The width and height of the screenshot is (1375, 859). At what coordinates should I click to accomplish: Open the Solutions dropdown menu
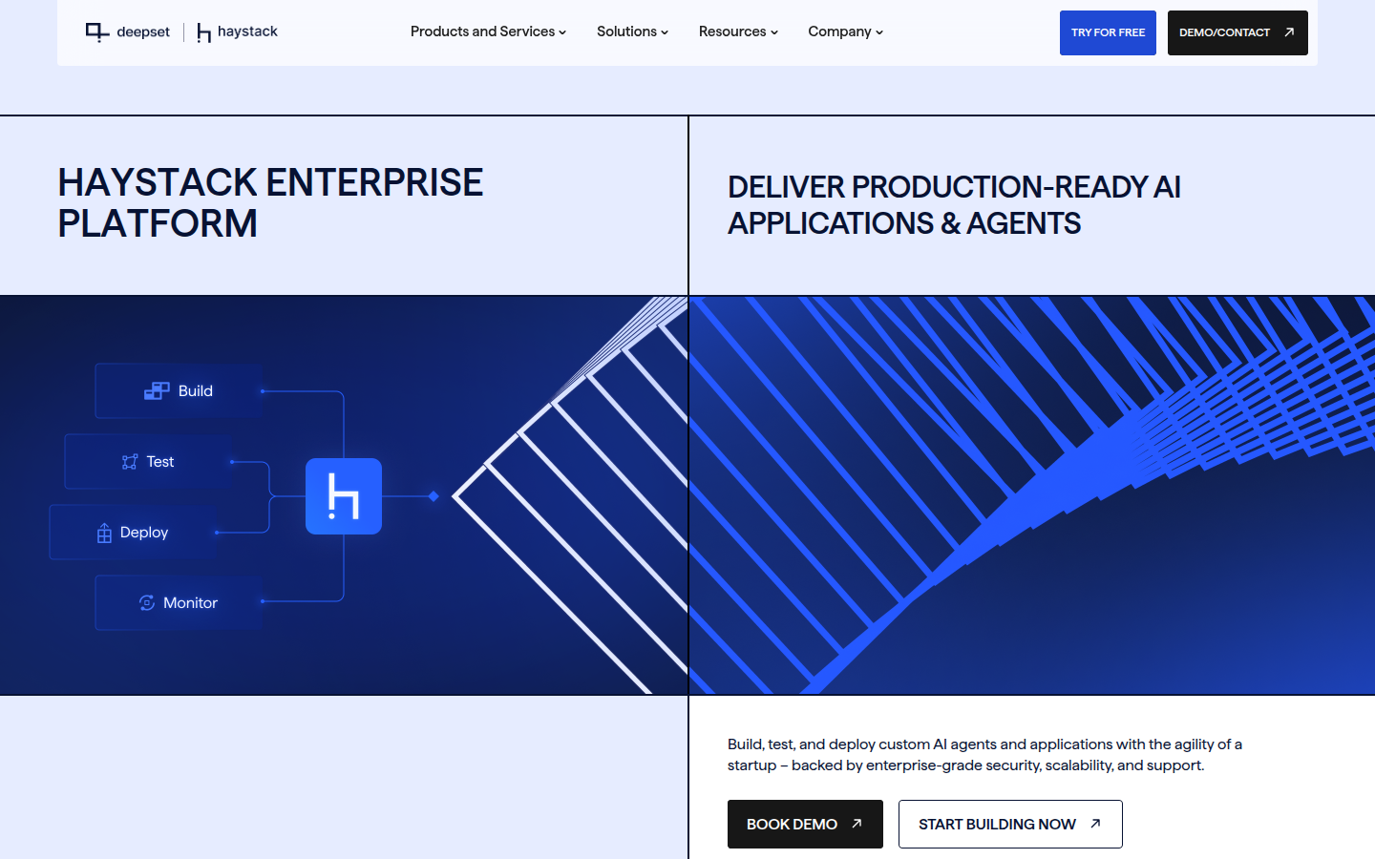(x=632, y=31)
